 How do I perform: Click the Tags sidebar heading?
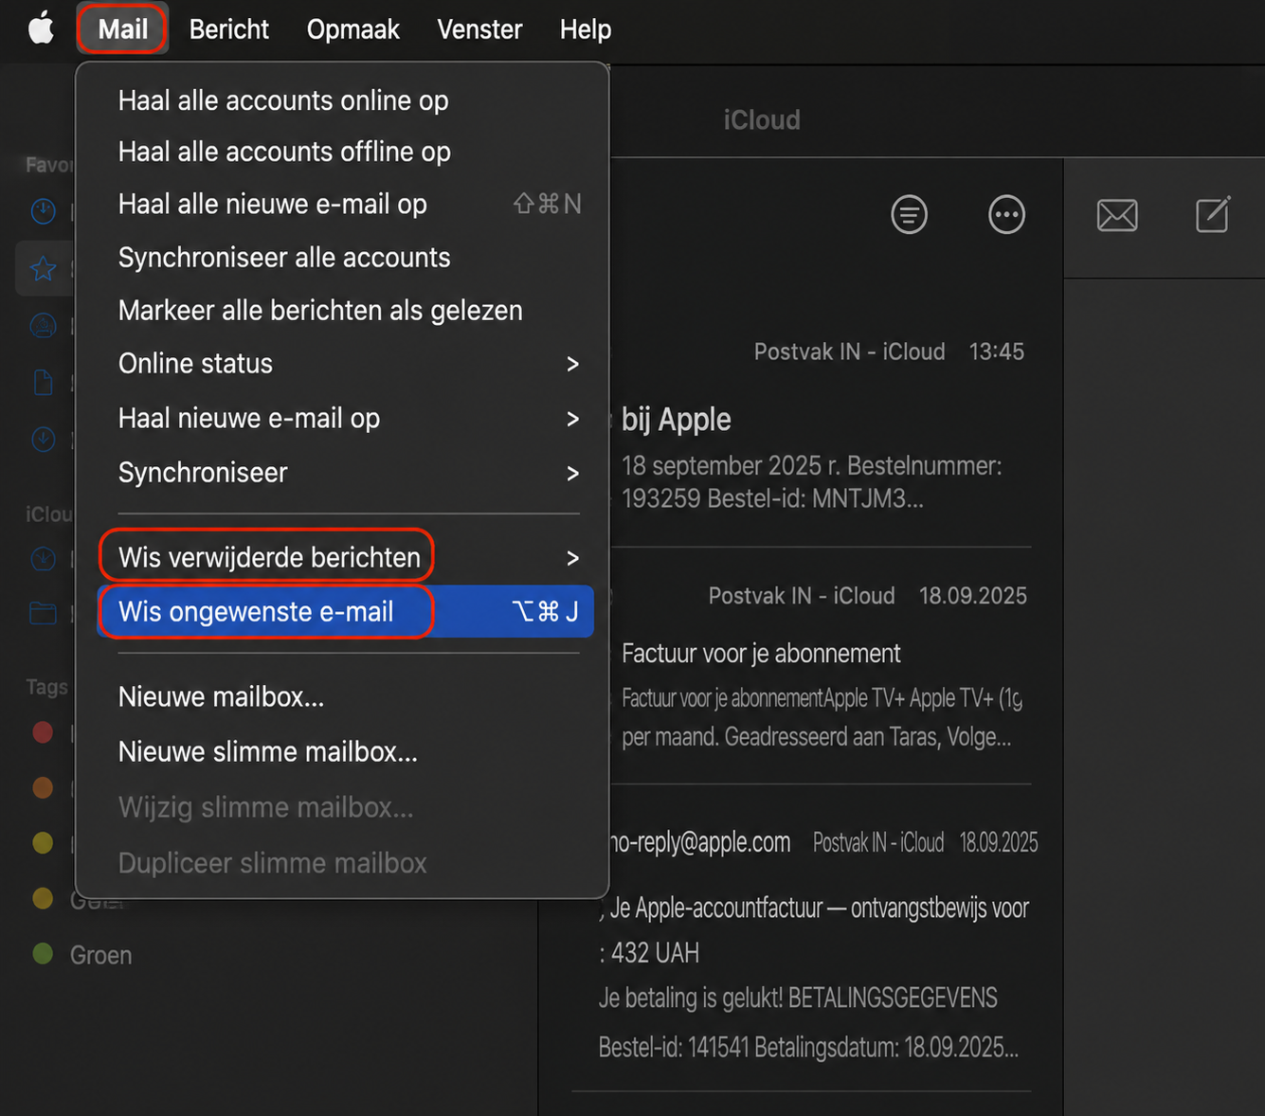click(x=47, y=687)
